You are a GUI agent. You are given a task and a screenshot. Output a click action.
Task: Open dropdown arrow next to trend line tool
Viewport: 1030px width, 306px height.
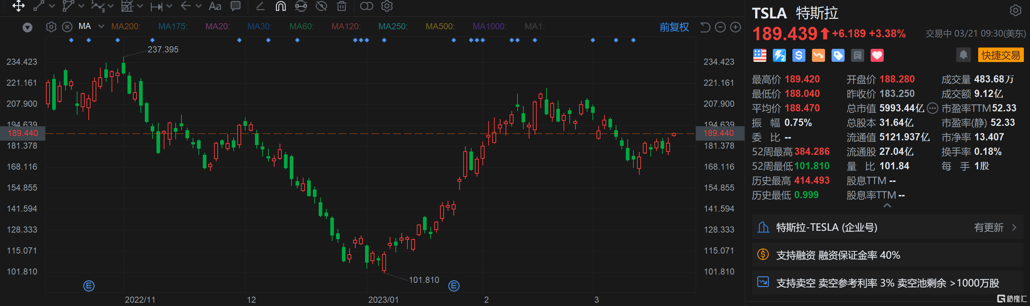[52, 7]
